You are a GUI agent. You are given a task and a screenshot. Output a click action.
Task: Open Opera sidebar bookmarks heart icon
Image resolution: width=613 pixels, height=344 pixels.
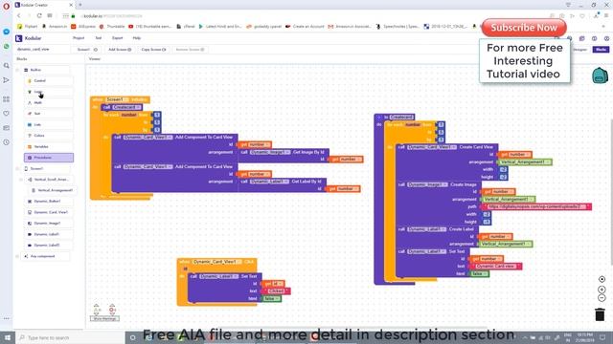tap(7, 114)
